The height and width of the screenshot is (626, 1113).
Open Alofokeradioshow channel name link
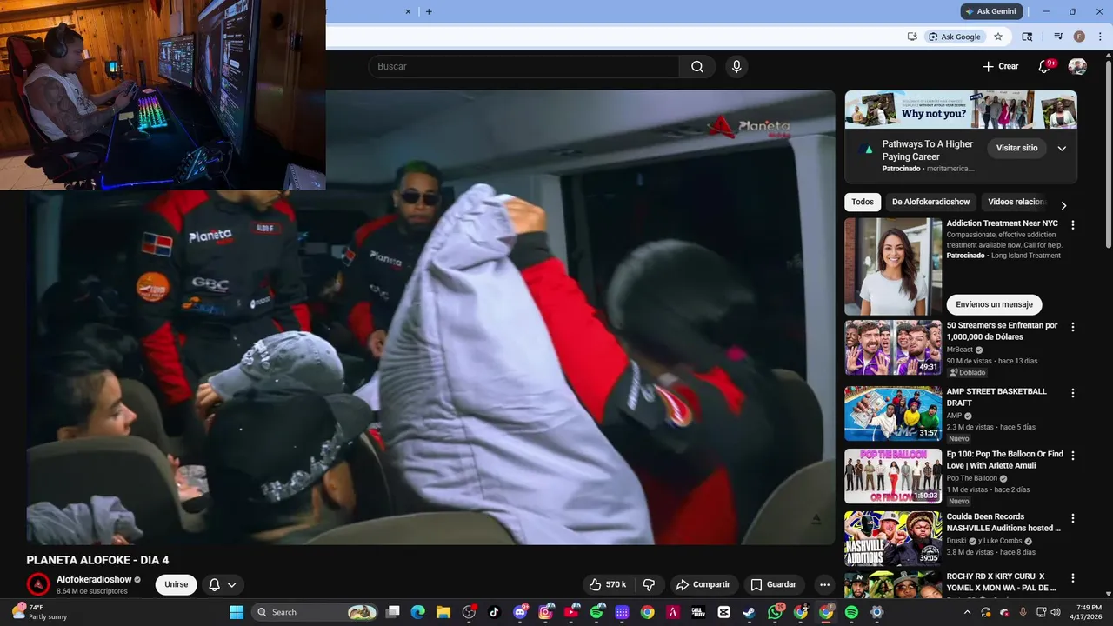94,579
